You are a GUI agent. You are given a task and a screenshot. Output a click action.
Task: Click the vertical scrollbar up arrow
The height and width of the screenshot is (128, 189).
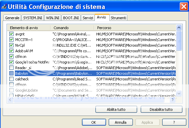click(179, 28)
